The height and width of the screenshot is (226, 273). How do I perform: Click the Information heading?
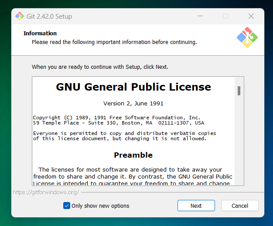pos(40,33)
